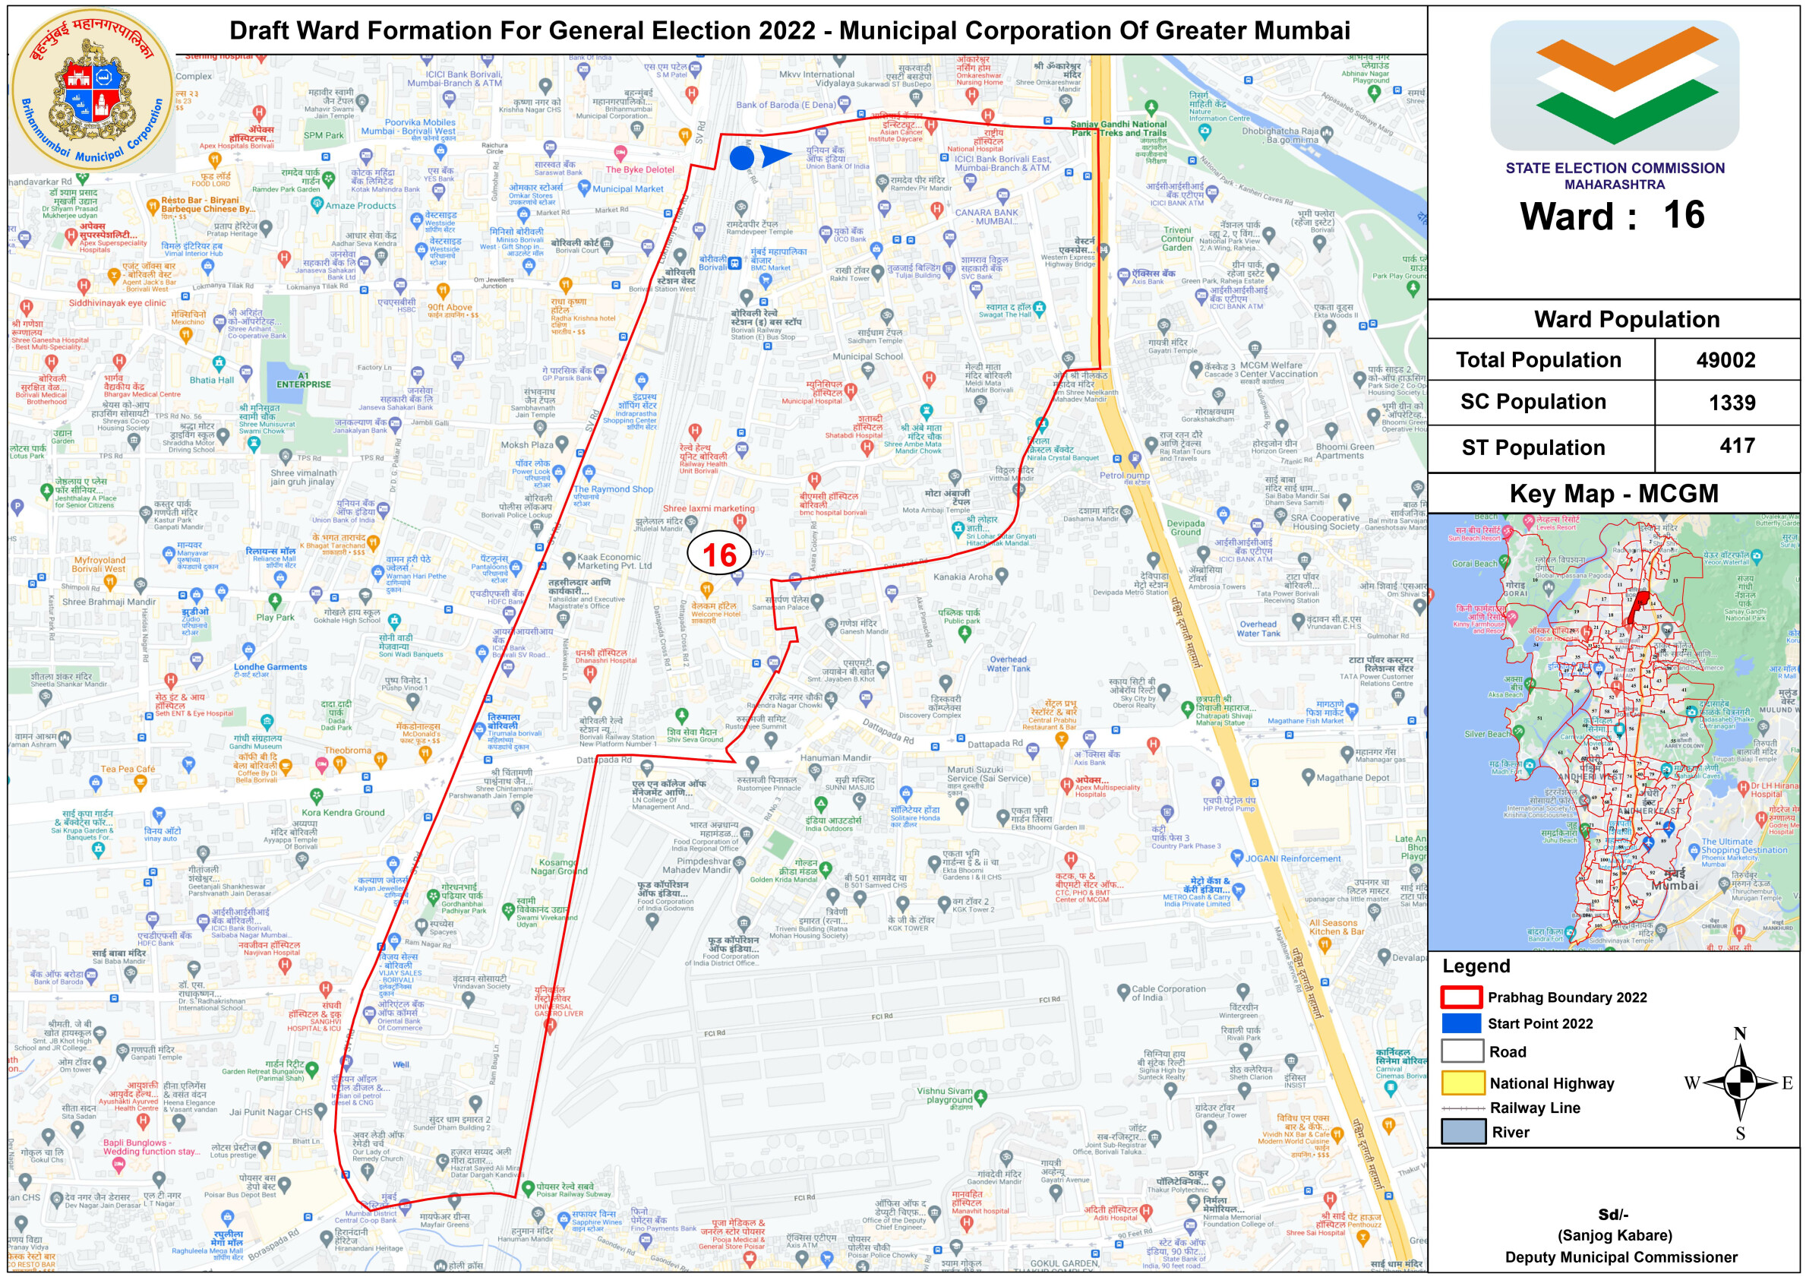Screen dimensions: 1806x1277
Task: Click the Key Map MCGM thumbnail
Action: pyautogui.click(x=1613, y=732)
